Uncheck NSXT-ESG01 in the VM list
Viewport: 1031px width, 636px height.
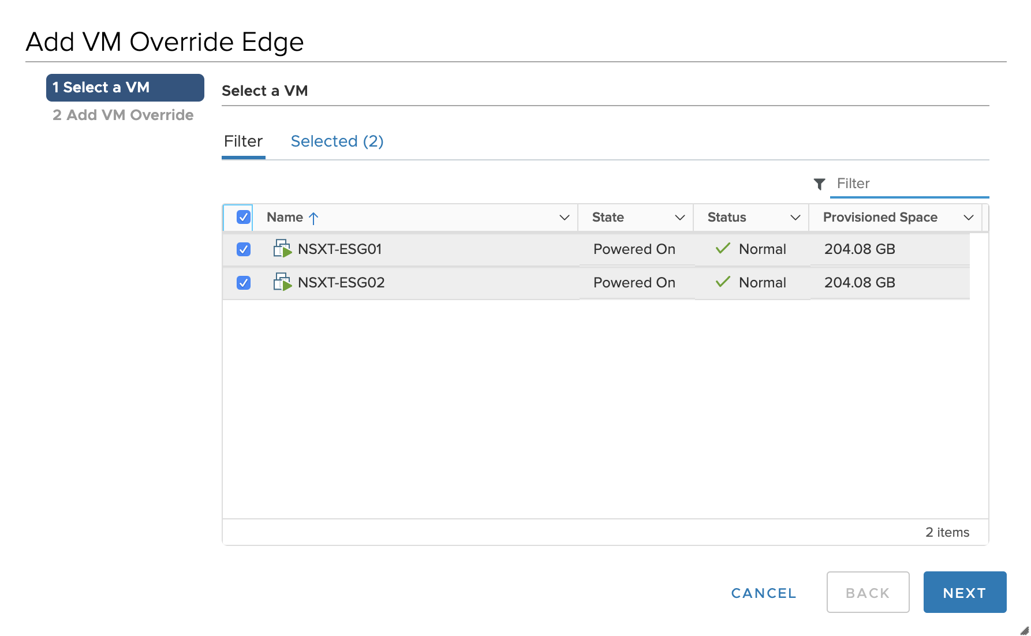tap(243, 249)
